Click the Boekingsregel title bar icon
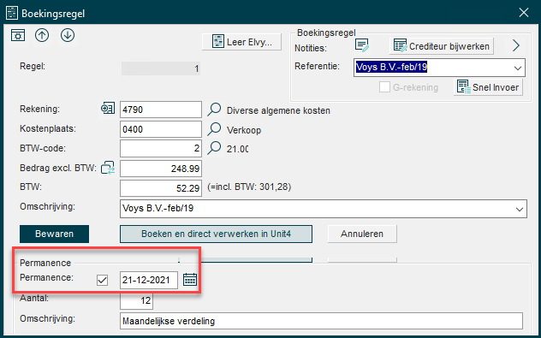541x338 pixels. pyautogui.click(x=12, y=13)
